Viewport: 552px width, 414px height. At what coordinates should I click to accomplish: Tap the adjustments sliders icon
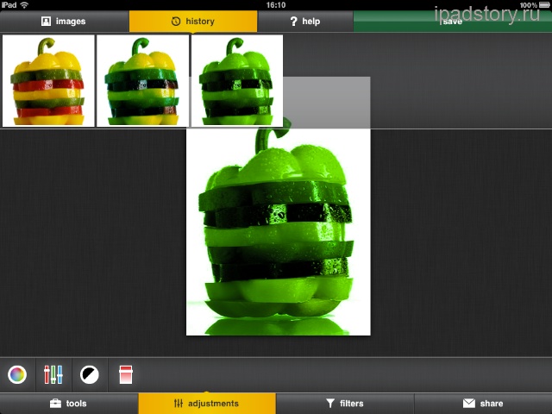[x=179, y=404]
